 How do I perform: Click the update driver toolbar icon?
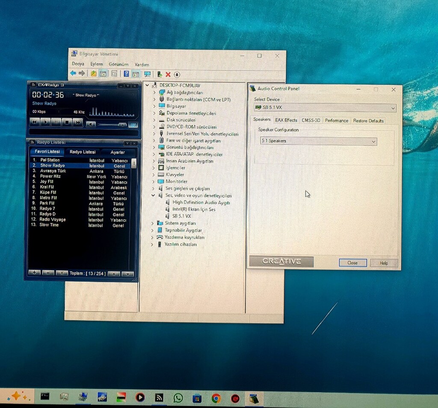[160, 74]
